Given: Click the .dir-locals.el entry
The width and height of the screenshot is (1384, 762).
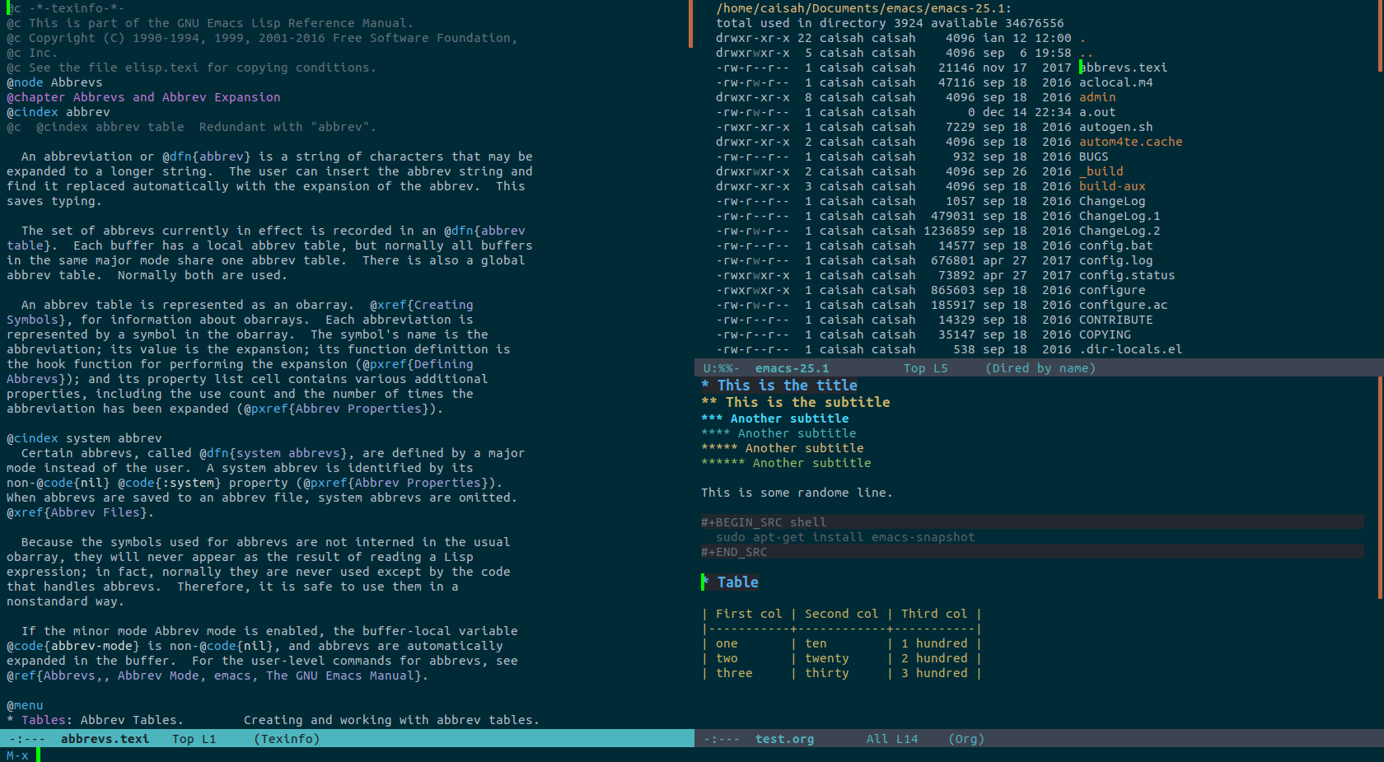Looking at the screenshot, I should pyautogui.click(x=1131, y=349).
